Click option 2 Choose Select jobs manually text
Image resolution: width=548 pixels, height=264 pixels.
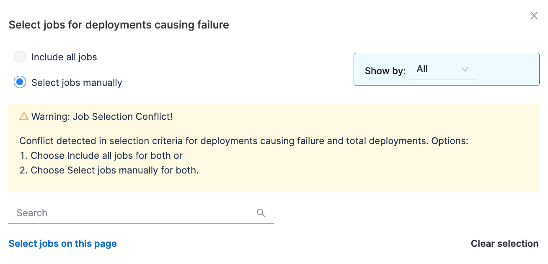(114, 170)
